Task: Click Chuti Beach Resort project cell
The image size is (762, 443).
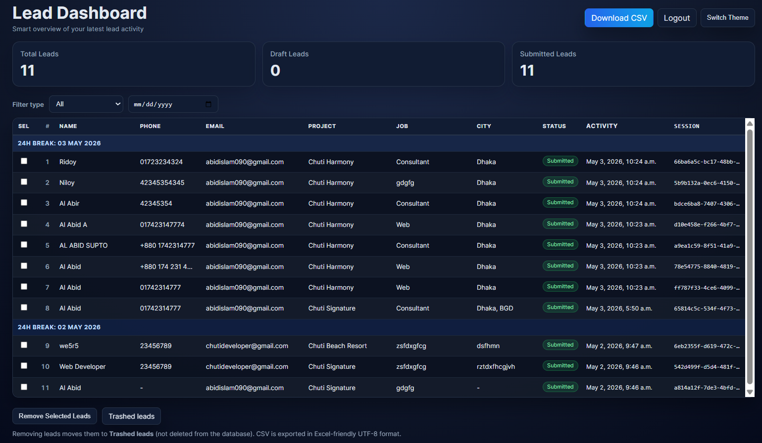Action: click(x=338, y=346)
